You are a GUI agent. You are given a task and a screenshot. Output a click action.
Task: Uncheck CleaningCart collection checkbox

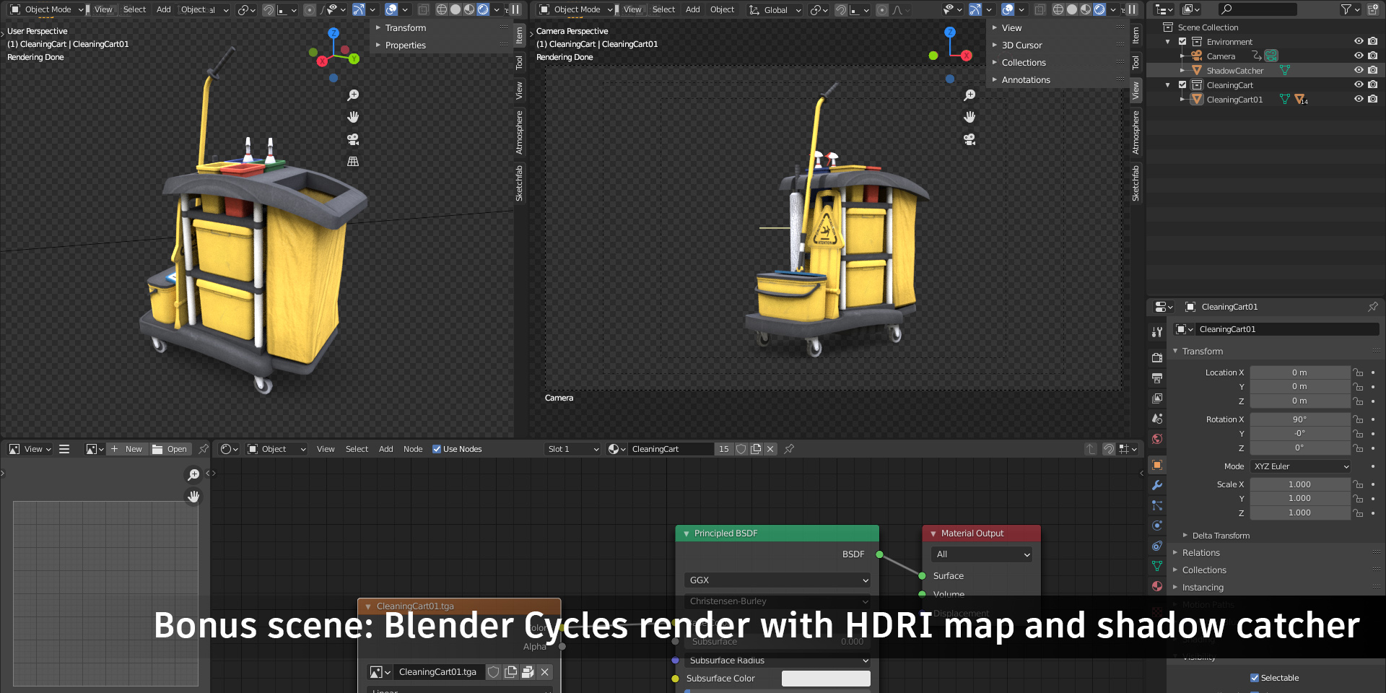(1182, 85)
